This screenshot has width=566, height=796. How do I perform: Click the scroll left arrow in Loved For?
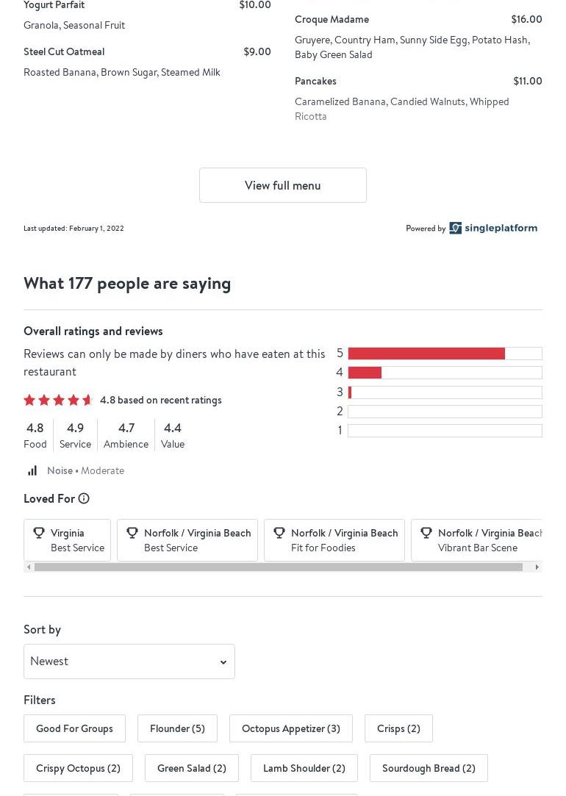pos(29,567)
